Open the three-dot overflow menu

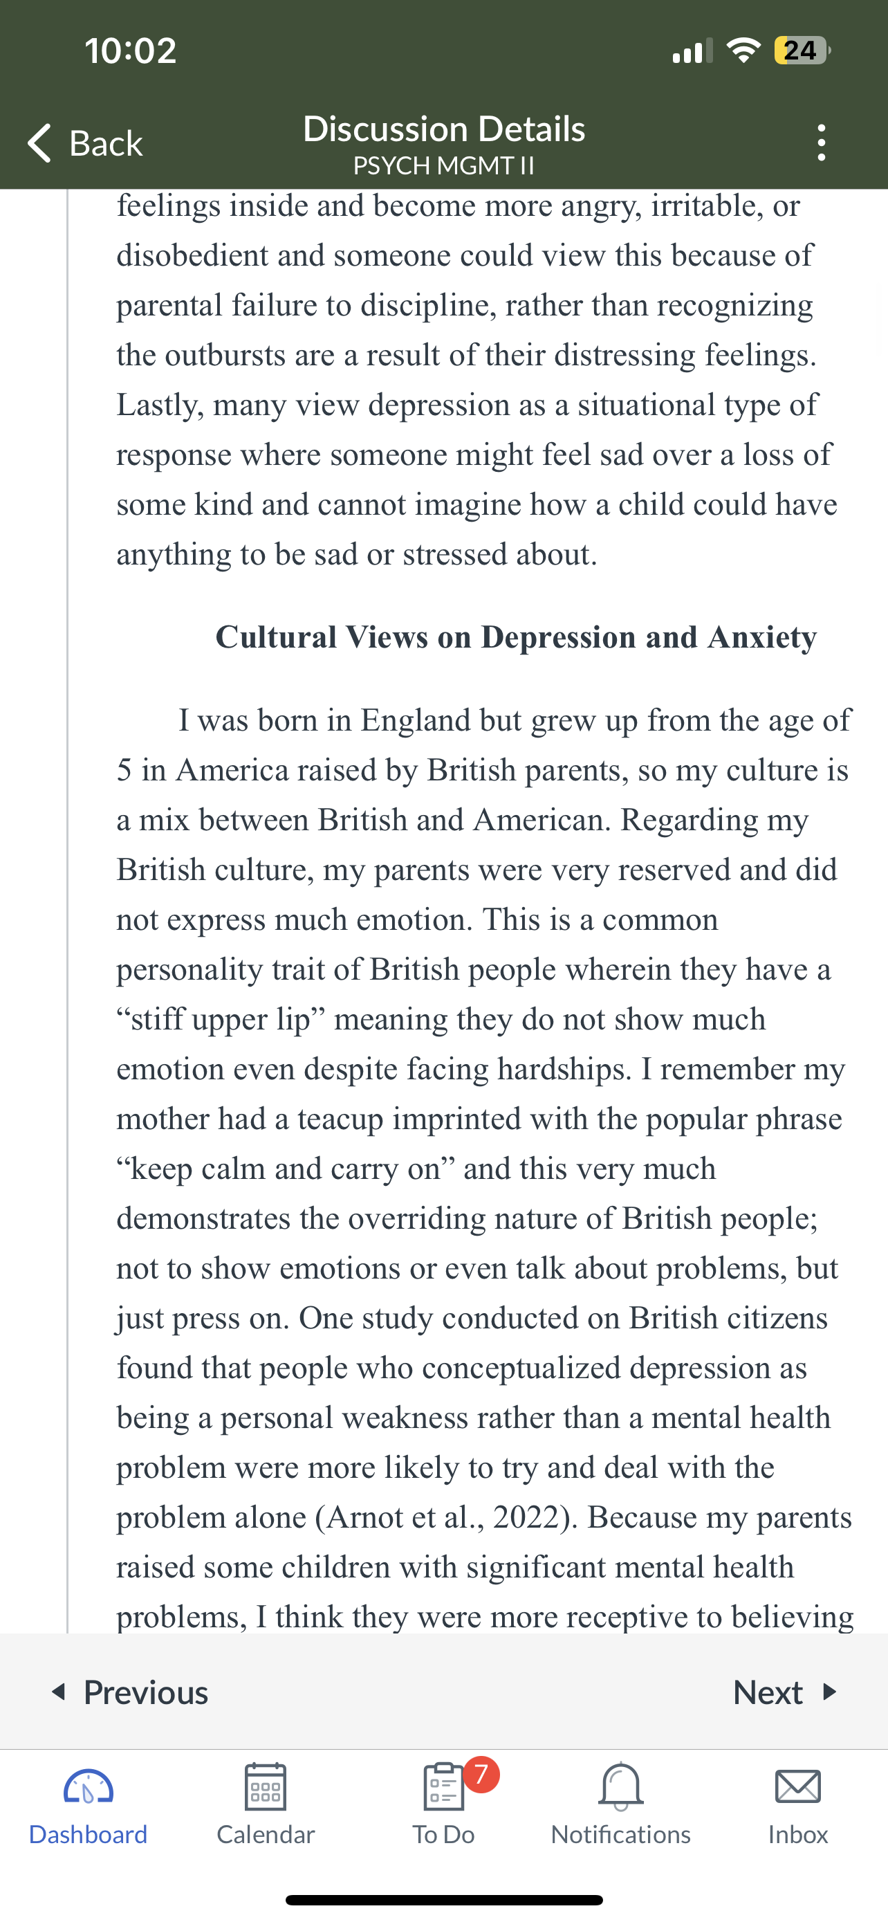pos(821,143)
